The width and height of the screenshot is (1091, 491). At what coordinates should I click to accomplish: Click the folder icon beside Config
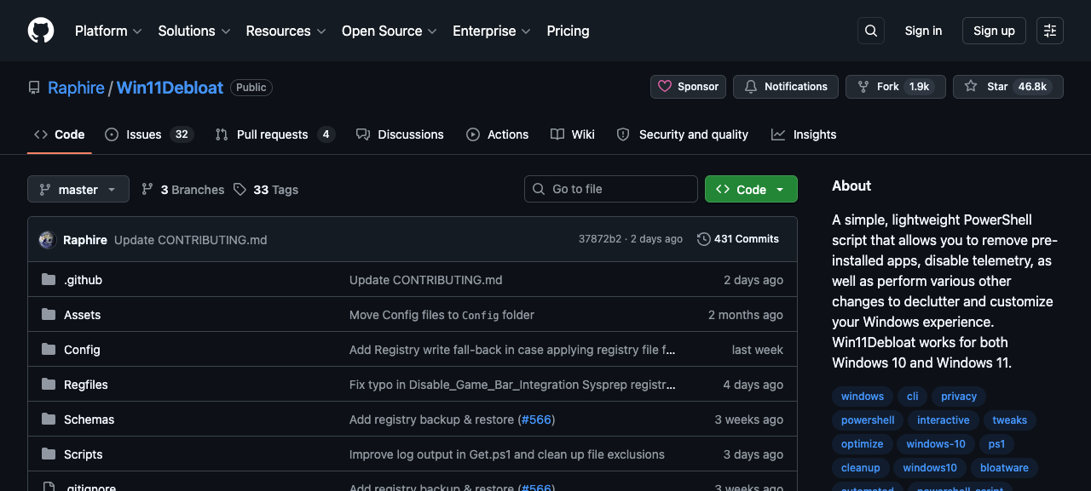point(49,350)
